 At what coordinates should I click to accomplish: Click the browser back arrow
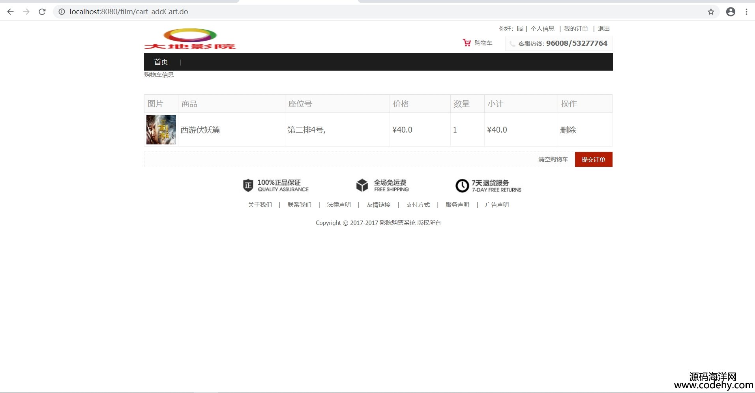(11, 12)
